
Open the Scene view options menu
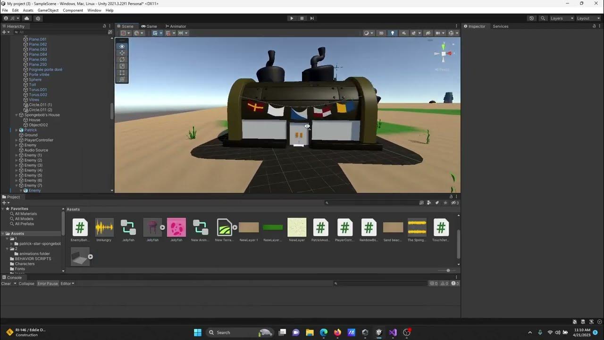(456, 26)
